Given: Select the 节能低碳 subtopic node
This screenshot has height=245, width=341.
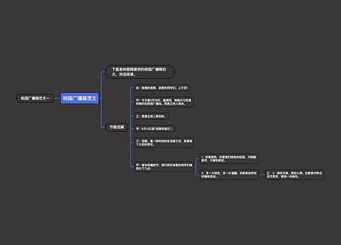Looking at the screenshot, I should pos(117,127).
